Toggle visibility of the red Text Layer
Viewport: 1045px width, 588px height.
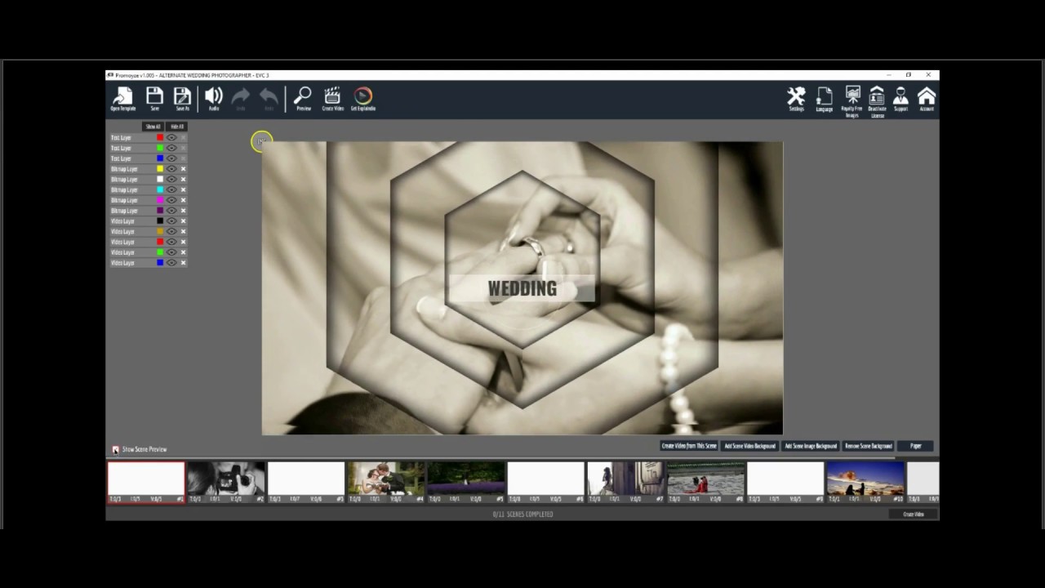point(171,137)
